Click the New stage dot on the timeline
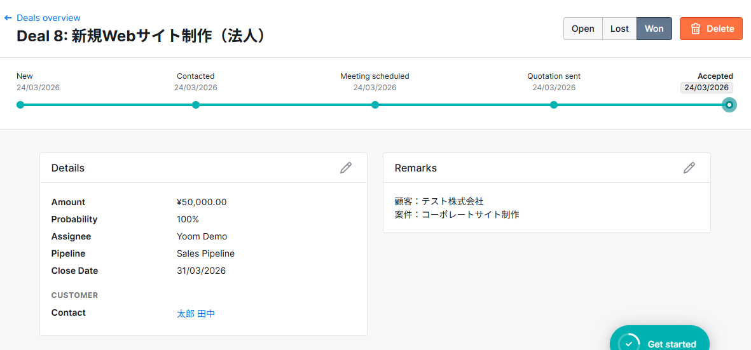The height and width of the screenshot is (350, 751). pos(20,105)
